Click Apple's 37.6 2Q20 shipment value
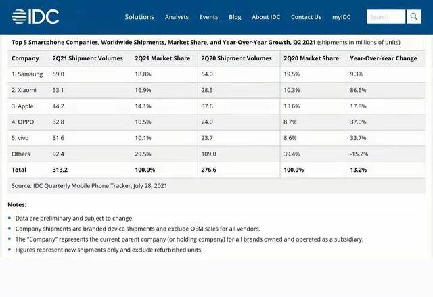Screen dimensions: 433x297 [x=207, y=106]
